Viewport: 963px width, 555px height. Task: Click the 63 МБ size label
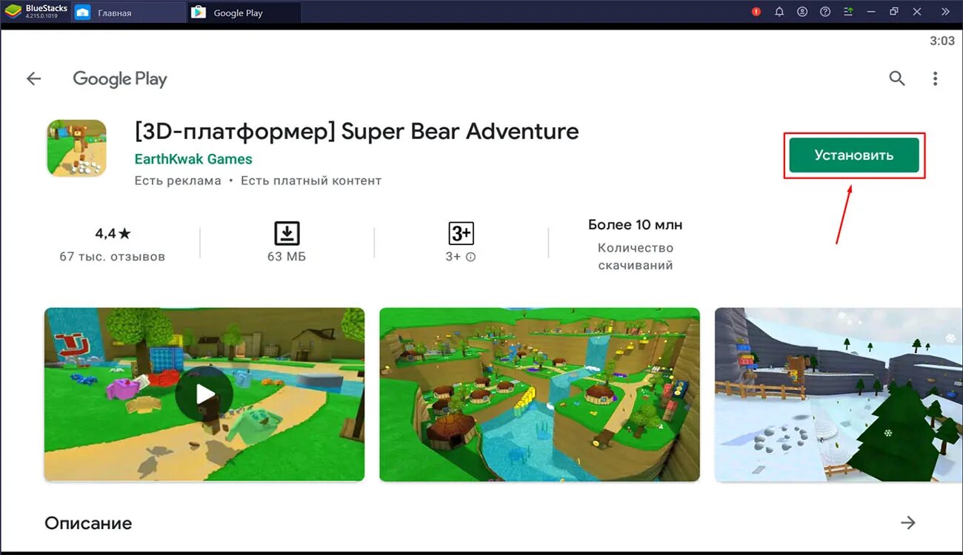tap(287, 257)
